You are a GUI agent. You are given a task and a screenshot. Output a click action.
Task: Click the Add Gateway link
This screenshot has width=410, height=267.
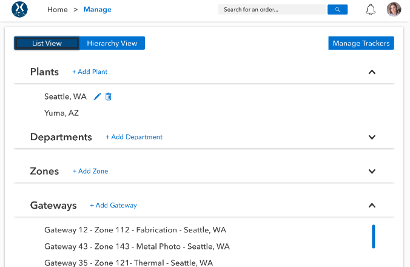[113, 205]
